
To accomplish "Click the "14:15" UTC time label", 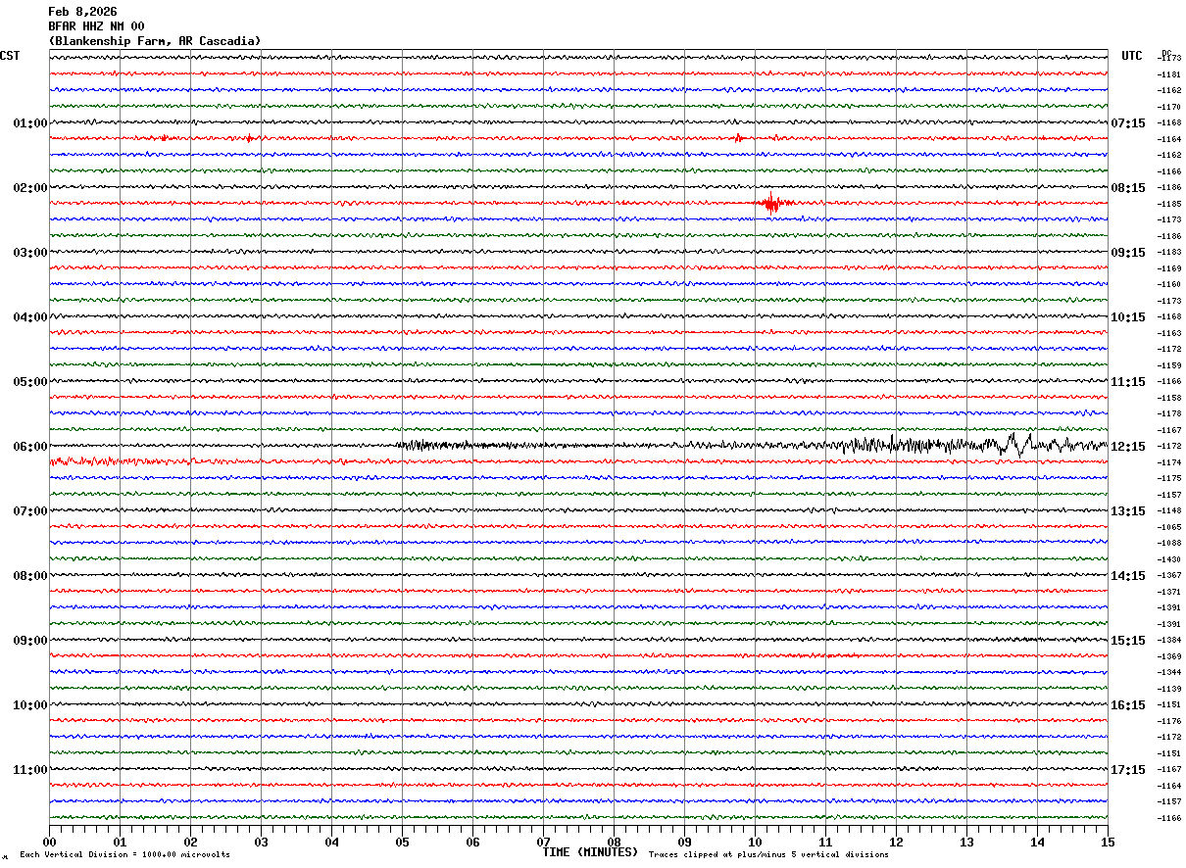I will (x=1128, y=576).
